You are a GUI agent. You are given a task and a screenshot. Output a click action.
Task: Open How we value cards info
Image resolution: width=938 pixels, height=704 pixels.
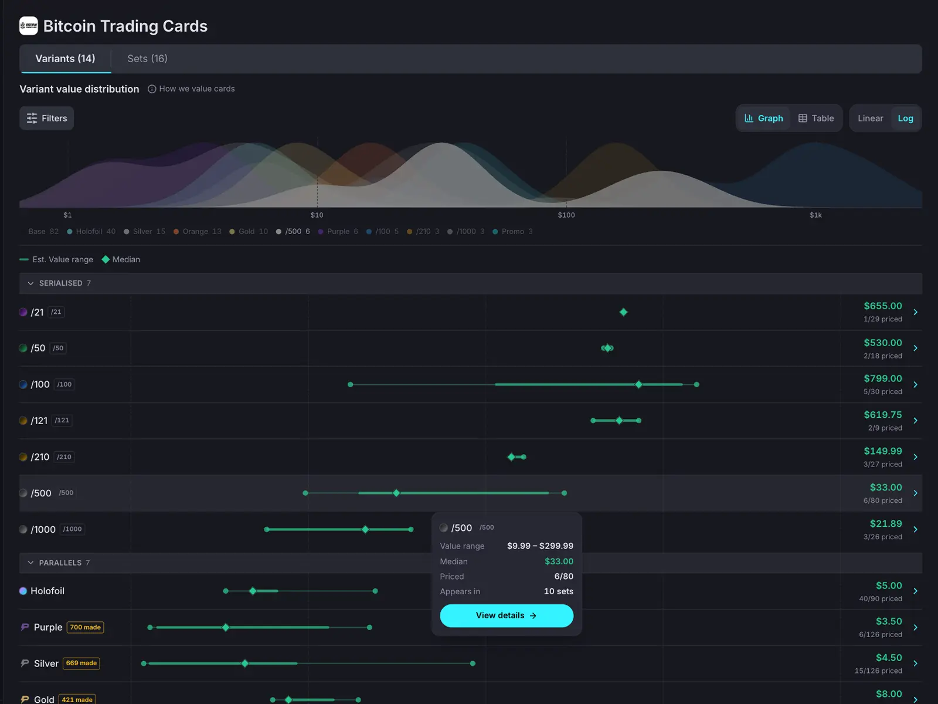pos(191,89)
